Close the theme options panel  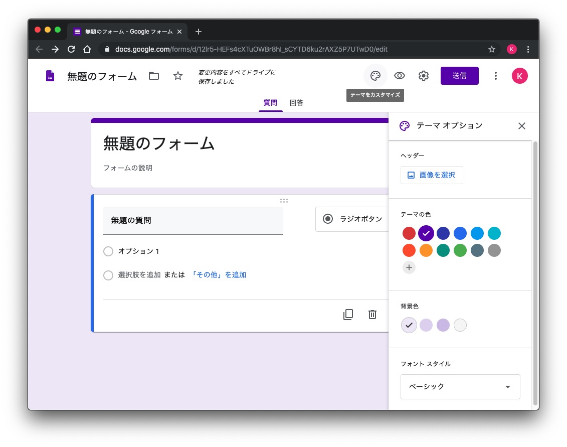click(521, 126)
